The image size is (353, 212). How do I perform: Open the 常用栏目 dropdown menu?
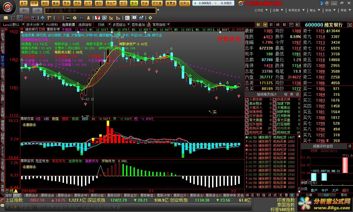pos(296,10)
